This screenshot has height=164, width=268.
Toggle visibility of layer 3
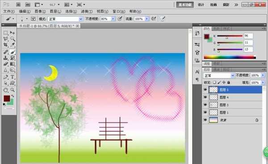pos(205,105)
